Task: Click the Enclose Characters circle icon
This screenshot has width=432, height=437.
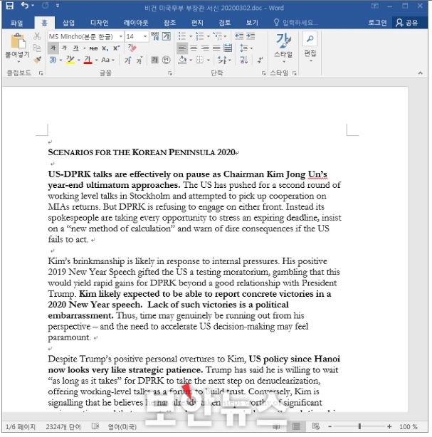Action: [x=166, y=60]
